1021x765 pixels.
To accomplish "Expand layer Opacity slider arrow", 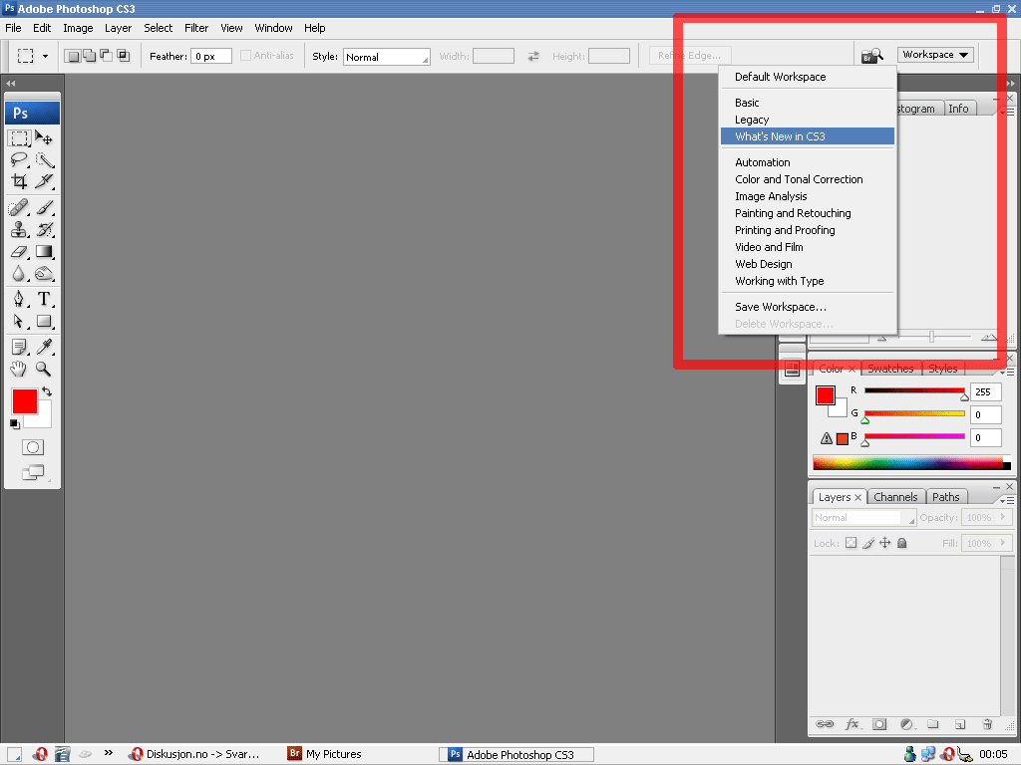I will click(1003, 517).
